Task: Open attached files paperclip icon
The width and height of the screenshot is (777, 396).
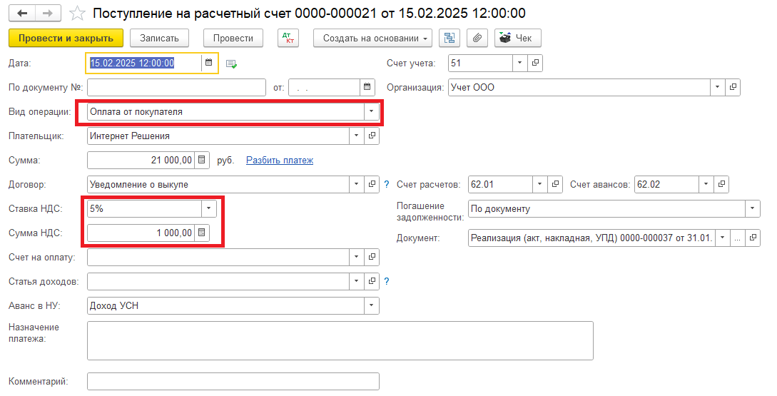Action: coord(477,38)
